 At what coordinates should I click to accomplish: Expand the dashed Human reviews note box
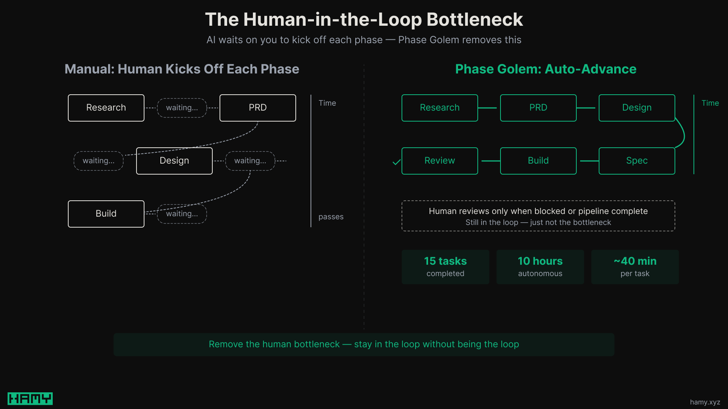click(x=538, y=215)
